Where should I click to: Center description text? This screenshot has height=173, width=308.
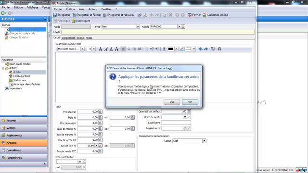click(129, 49)
